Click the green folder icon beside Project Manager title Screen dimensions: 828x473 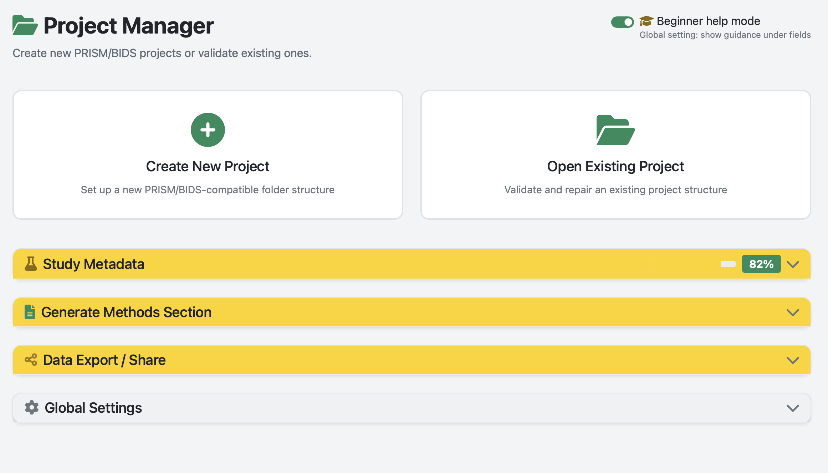point(25,25)
